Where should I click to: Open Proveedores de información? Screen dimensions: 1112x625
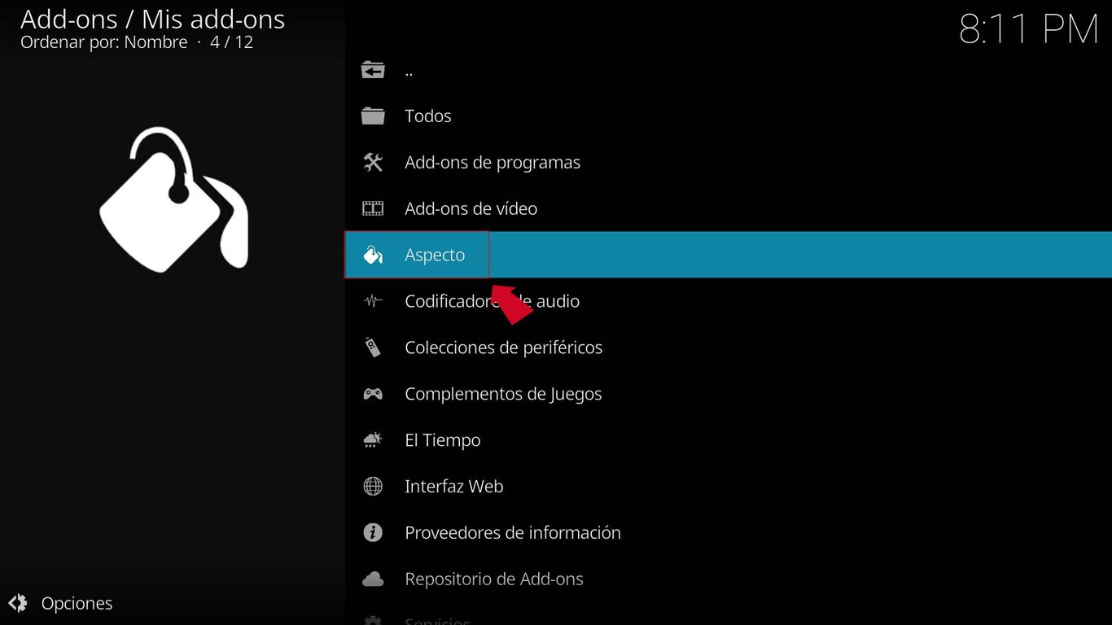coord(513,532)
